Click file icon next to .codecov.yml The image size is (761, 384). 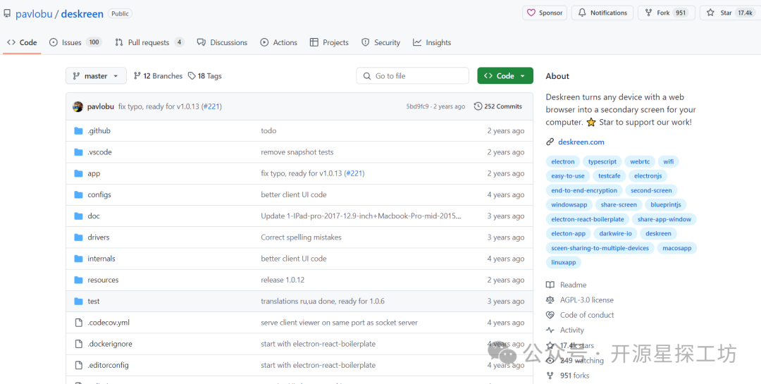pos(79,323)
